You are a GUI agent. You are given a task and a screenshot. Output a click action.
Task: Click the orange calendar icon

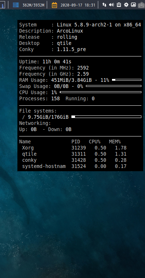tap(54, 5)
